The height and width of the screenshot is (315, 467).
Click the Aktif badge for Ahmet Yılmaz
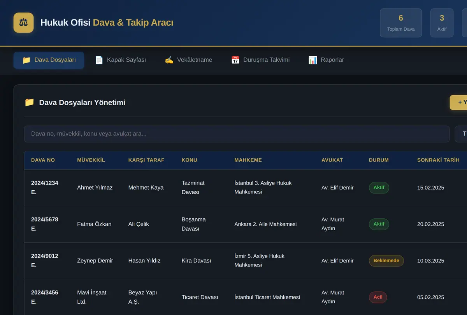point(379,188)
